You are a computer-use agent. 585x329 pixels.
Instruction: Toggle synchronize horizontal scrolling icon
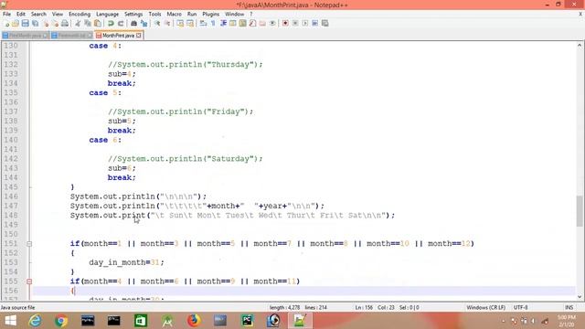pyautogui.click(x=190, y=24)
